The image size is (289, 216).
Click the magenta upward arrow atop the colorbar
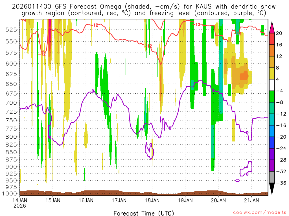click(x=272, y=27)
